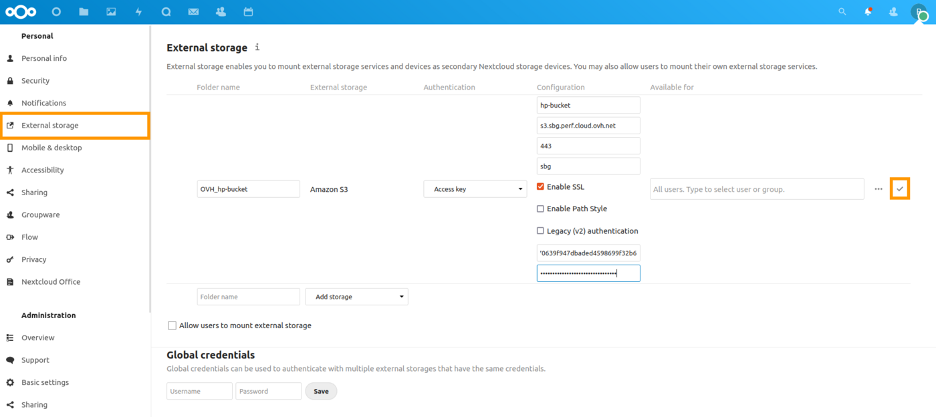Screen dimensions: 936x417
Task: Open Basic settings under Administration
Action: coord(45,382)
